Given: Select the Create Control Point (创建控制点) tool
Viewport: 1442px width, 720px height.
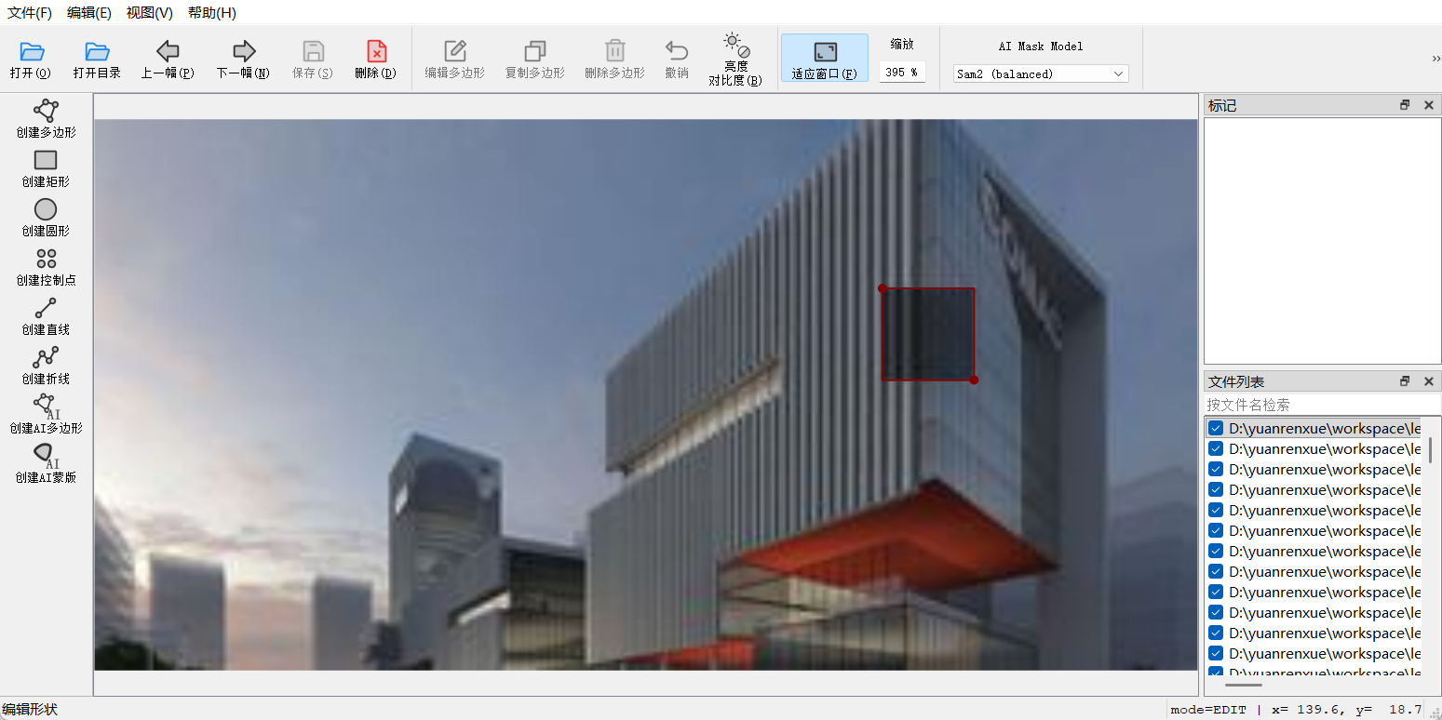Looking at the screenshot, I should tap(46, 266).
